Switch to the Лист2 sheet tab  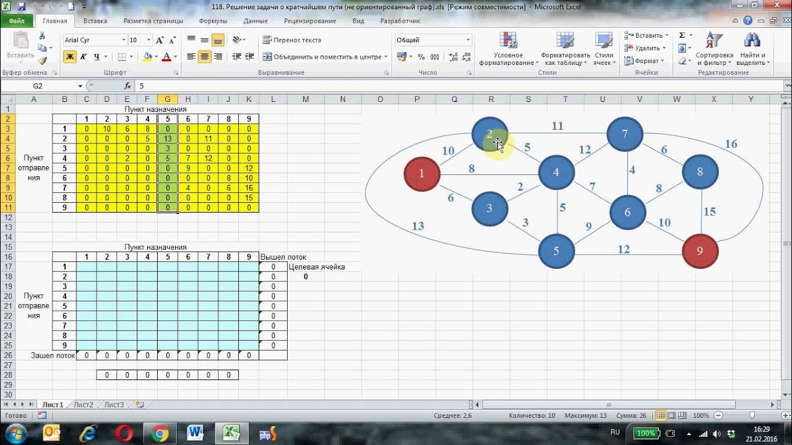tap(83, 405)
